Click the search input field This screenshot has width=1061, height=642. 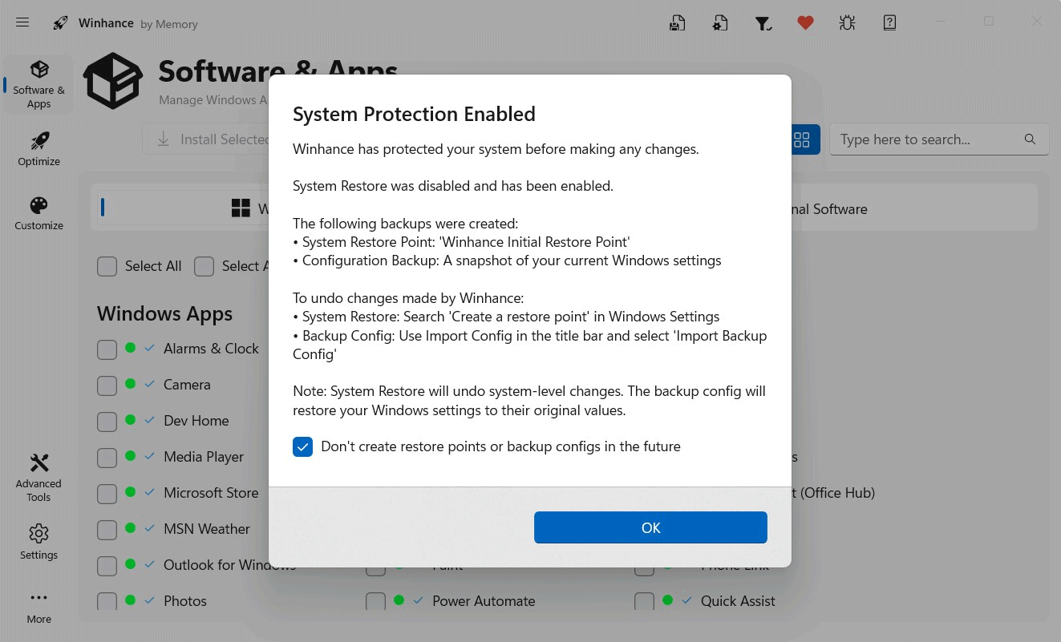[x=930, y=139]
